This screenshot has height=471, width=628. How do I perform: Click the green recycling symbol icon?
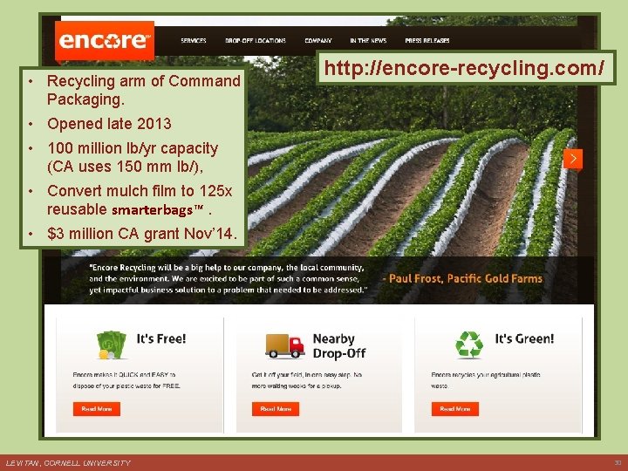point(469,345)
